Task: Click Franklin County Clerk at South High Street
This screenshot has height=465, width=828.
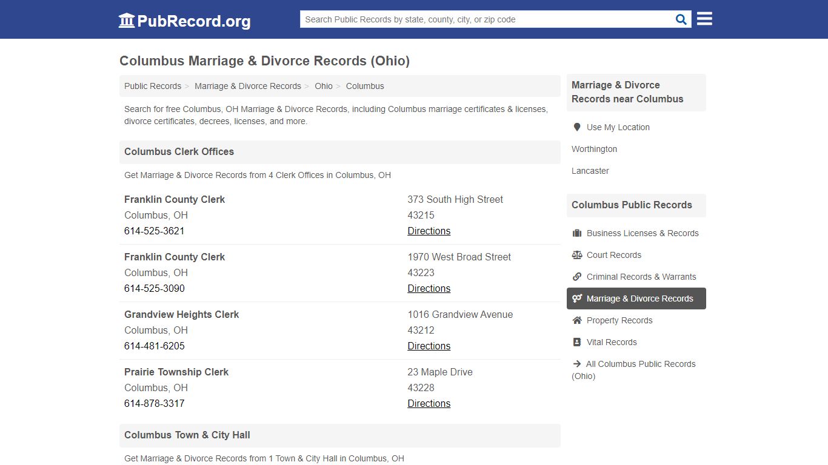Action: click(x=175, y=199)
